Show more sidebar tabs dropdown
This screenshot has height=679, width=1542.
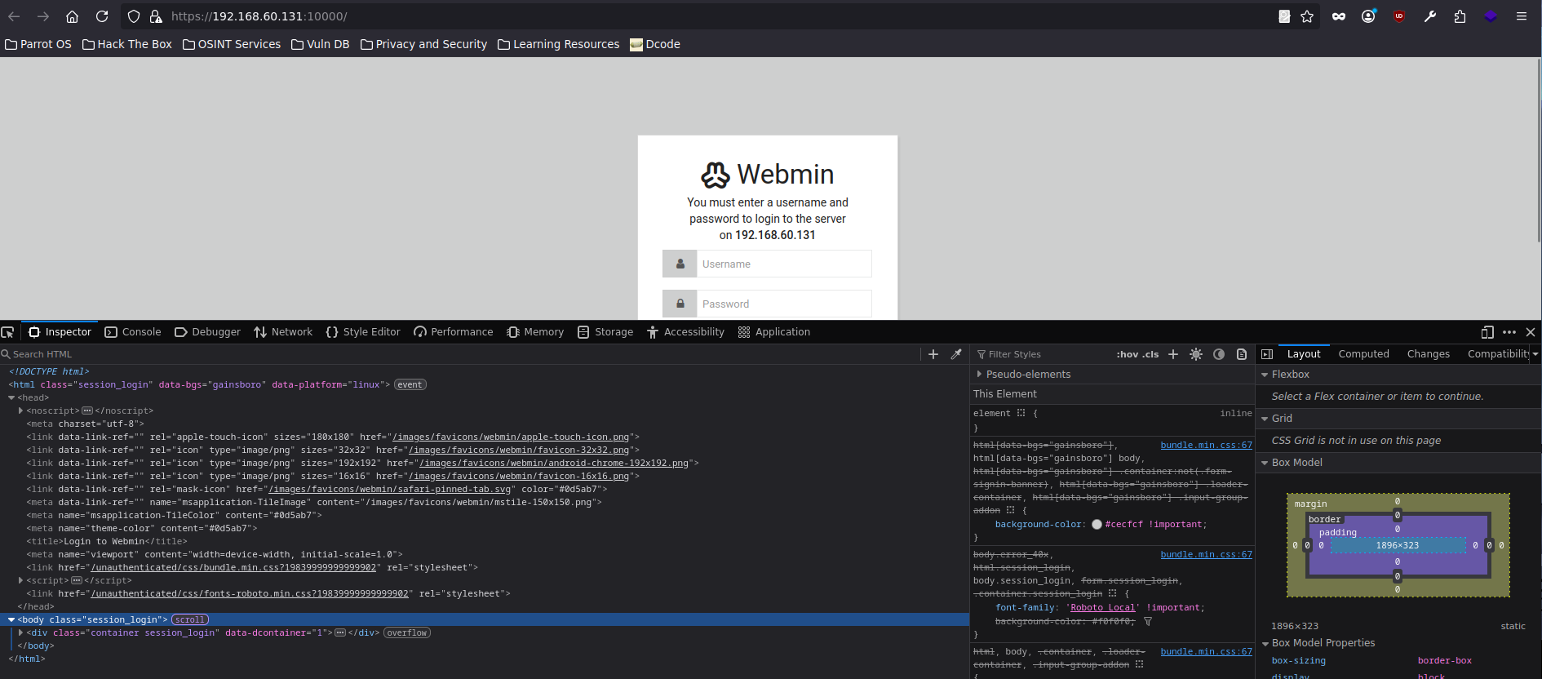pyautogui.click(x=1535, y=354)
